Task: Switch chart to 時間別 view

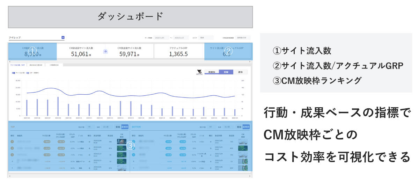Action: [x=212, y=72]
